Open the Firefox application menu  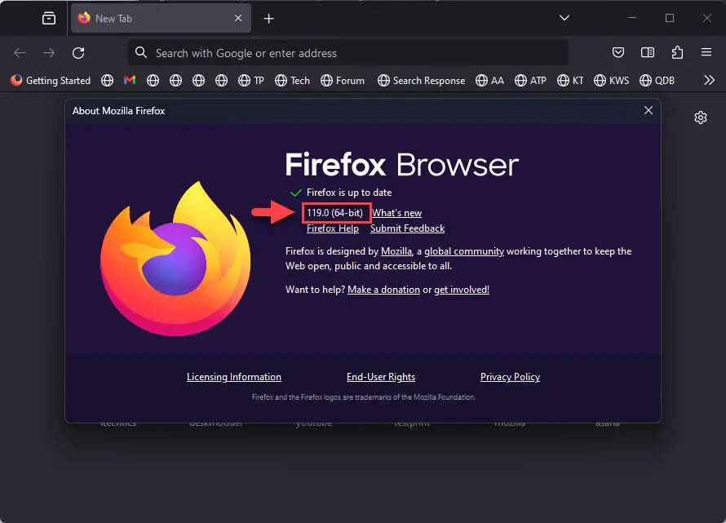[706, 52]
